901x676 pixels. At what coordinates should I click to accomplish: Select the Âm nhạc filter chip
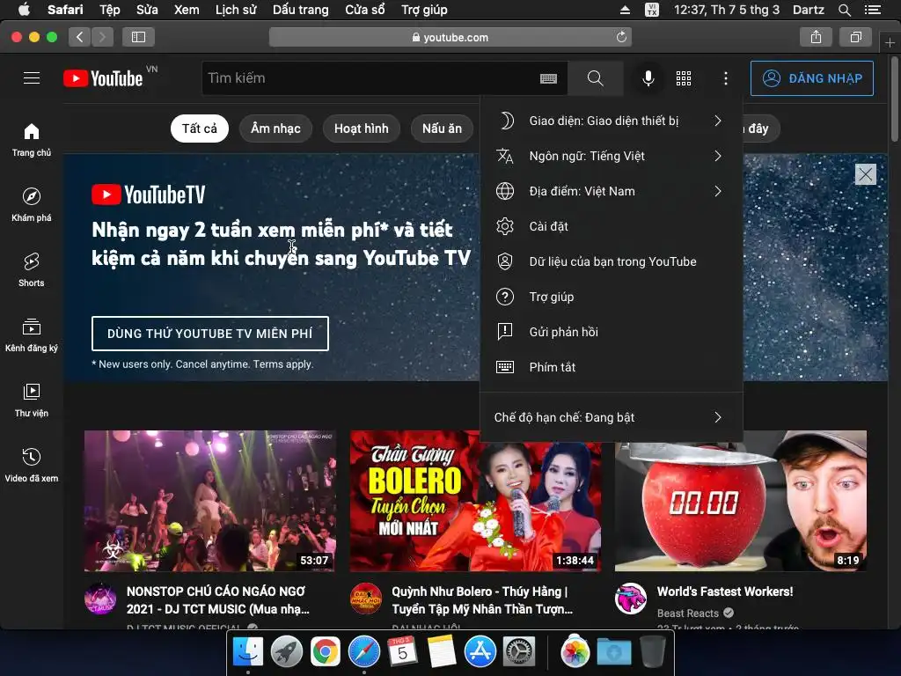point(275,129)
